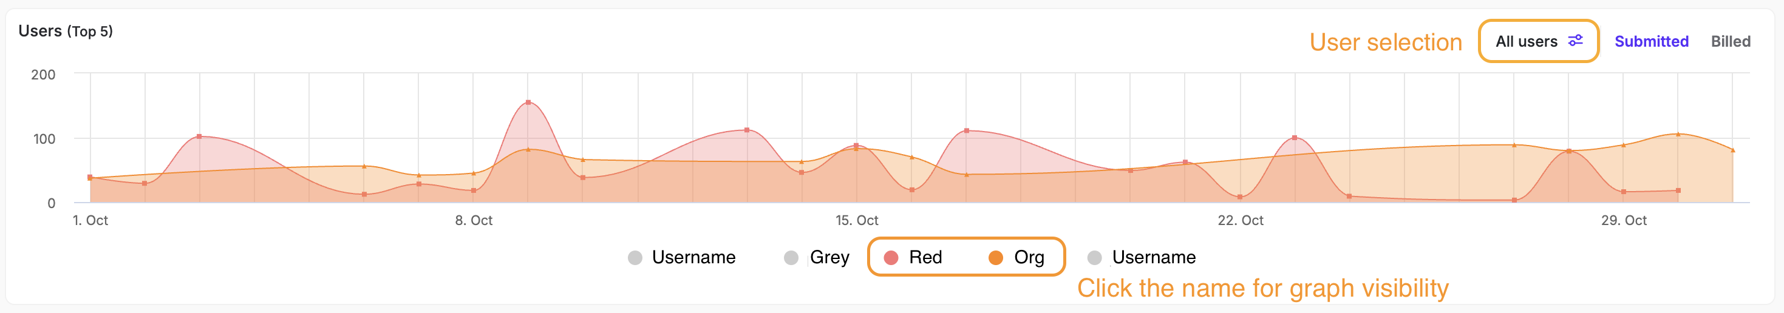This screenshot has height=313, width=1784.
Task: Click the filter sliders icon beside All users
Action: tap(1576, 41)
